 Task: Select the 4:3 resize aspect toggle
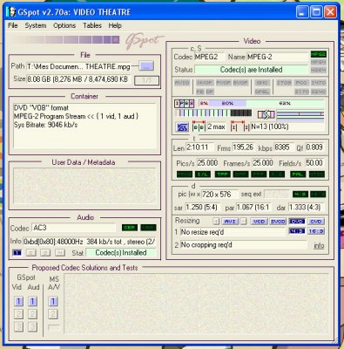coord(297,231)
